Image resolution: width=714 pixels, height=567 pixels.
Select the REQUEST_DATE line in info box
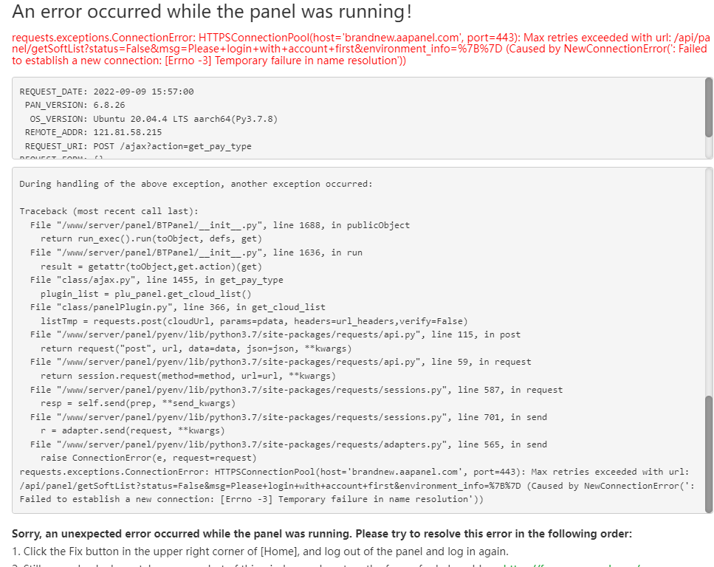(x=106, y=92)
